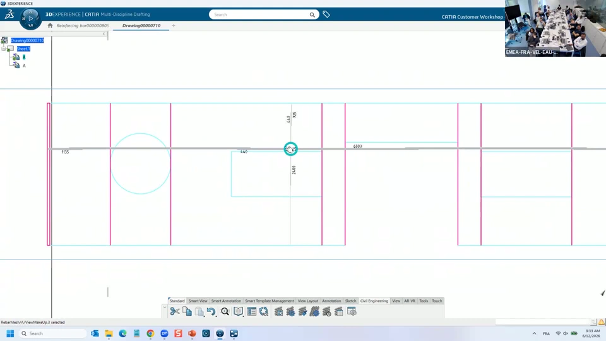Click the Copy icon in Standard toolbar
The height and width of the screenshot is (341, 606).
187,311
